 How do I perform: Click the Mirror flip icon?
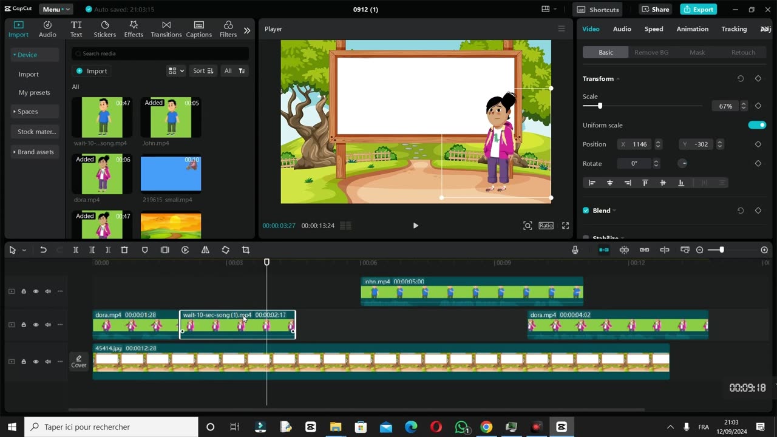(x=205, y=250)
